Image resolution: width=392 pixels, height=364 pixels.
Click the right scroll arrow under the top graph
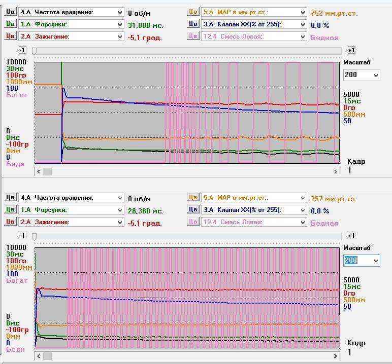point(336,172)
